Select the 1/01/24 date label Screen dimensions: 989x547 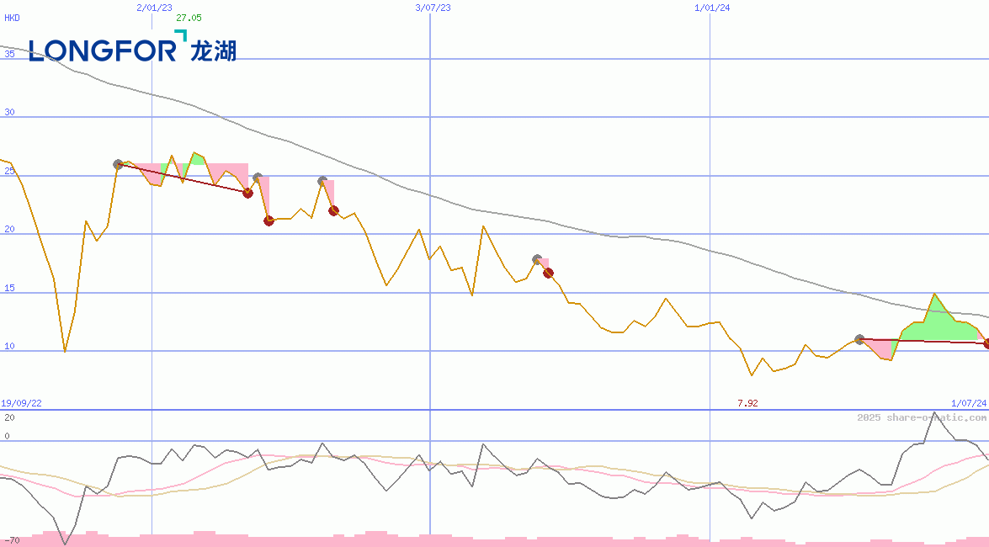pos(712,8)
